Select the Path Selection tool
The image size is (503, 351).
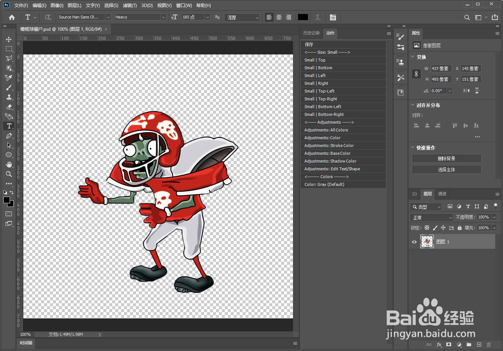9,145
